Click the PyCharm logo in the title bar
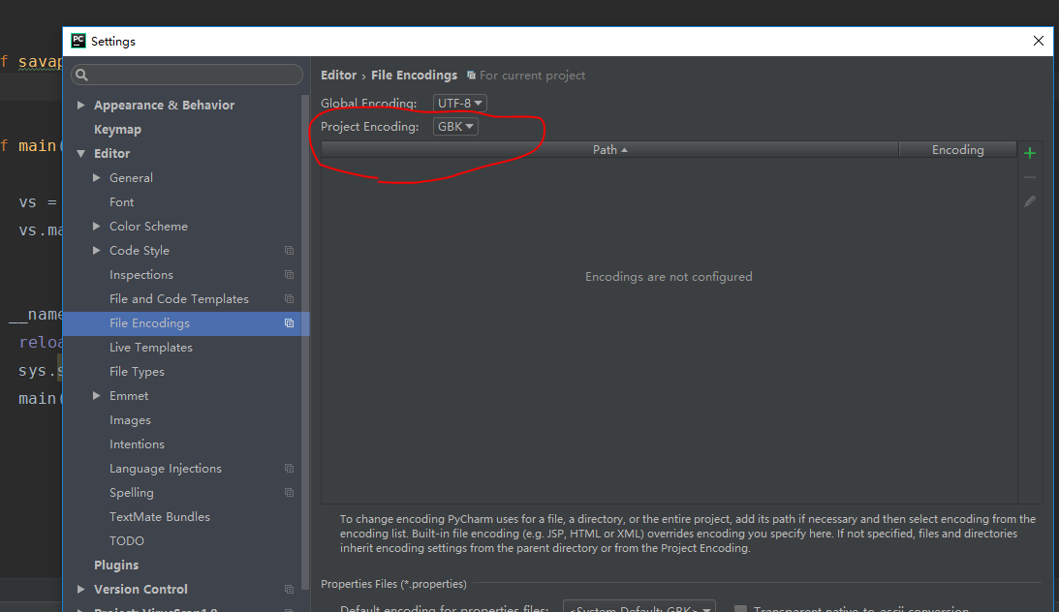The width and height of the screenshot is (1059, 612). (78, 41)
